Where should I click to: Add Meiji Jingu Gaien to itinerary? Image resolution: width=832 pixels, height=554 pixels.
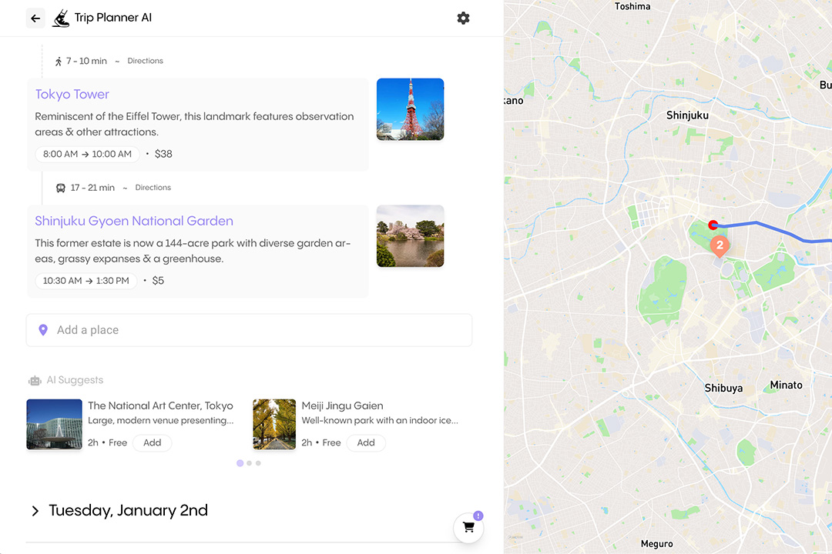pyautogui.click(x=366, y=442)
